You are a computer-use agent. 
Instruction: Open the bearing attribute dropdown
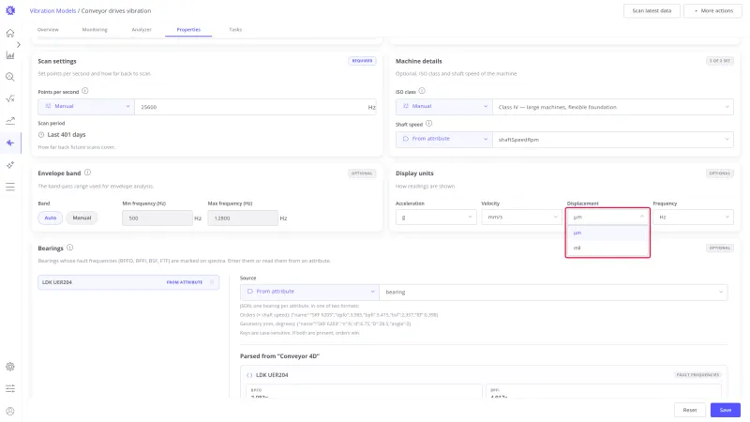click(x=553, y=292)
